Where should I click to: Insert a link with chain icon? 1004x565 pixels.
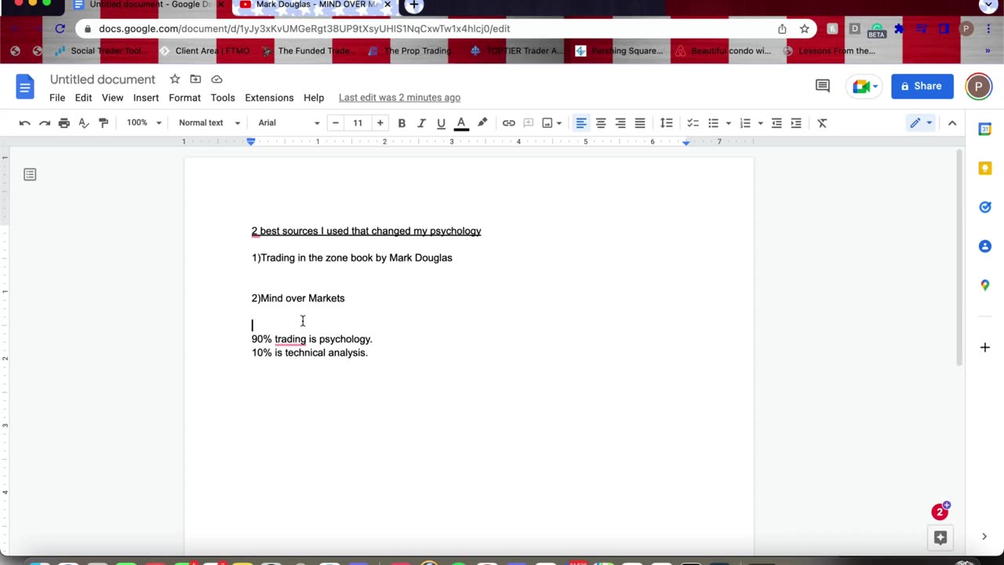(x=509, y=123)
